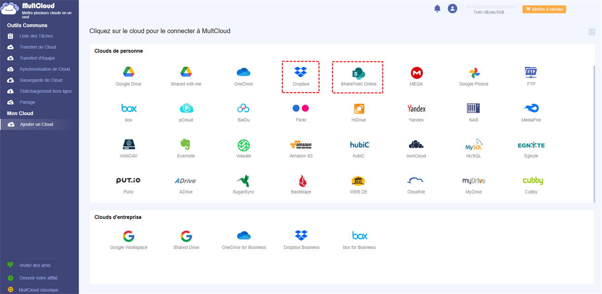Connect Google Photos

[474, 76]
